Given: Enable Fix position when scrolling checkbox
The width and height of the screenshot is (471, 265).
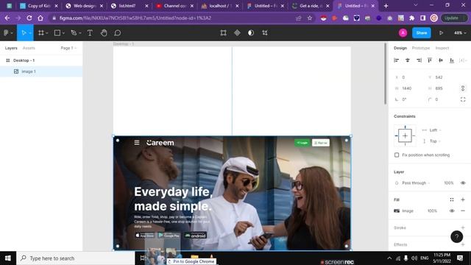Looking at the screenshot, I should pyautogui.click(x=397, y=155).
